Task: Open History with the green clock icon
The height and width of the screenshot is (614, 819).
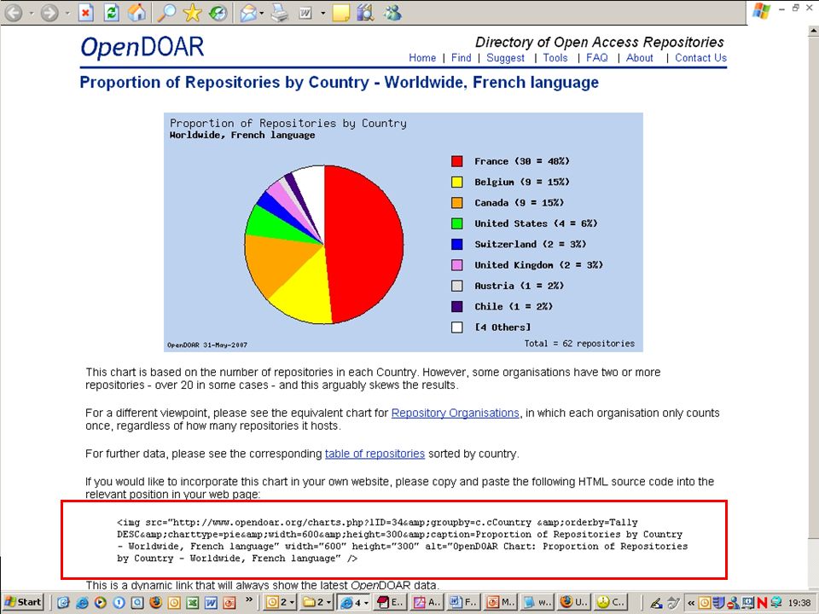Action: pos(218,13)
